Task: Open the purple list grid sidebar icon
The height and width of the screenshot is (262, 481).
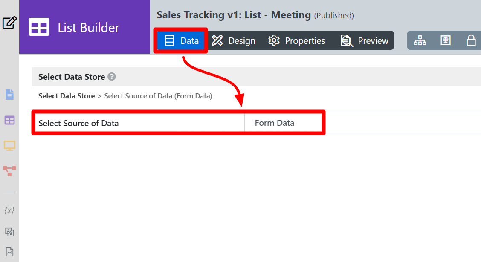Action: [9, 121]
